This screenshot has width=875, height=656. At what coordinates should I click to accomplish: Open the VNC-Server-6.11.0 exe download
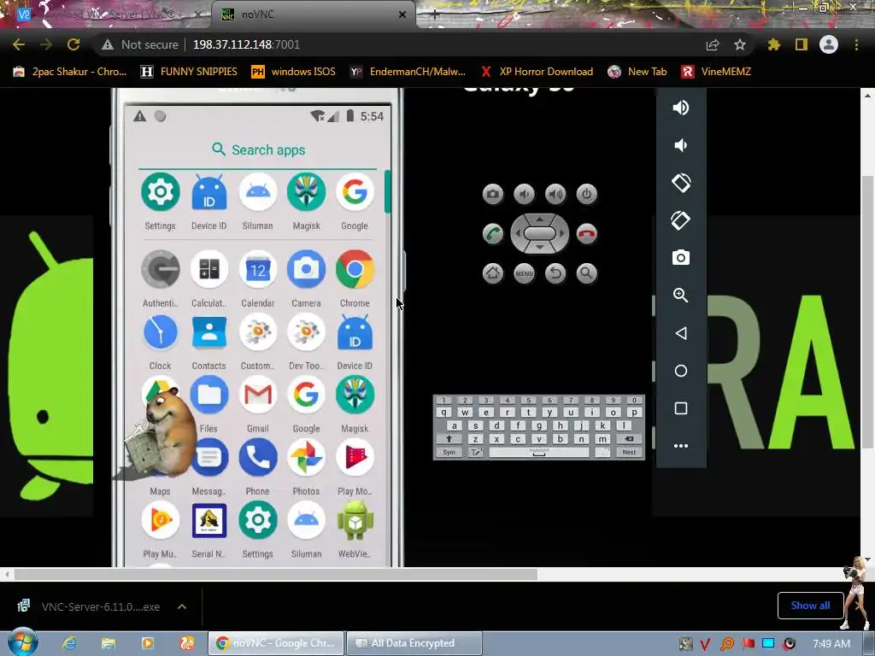[91, 606]
